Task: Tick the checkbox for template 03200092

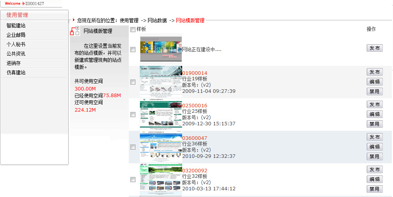Action: 133,180
